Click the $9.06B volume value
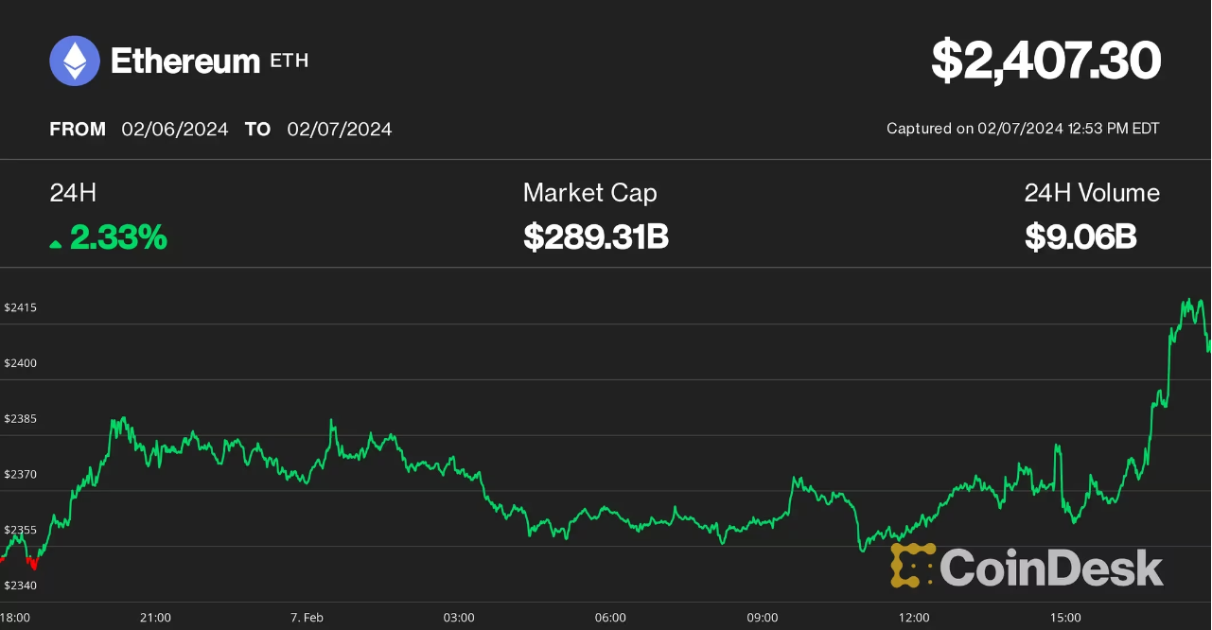Image resolution: width=1212 pixels, height=630 pixels. (x=1080, y=237)
